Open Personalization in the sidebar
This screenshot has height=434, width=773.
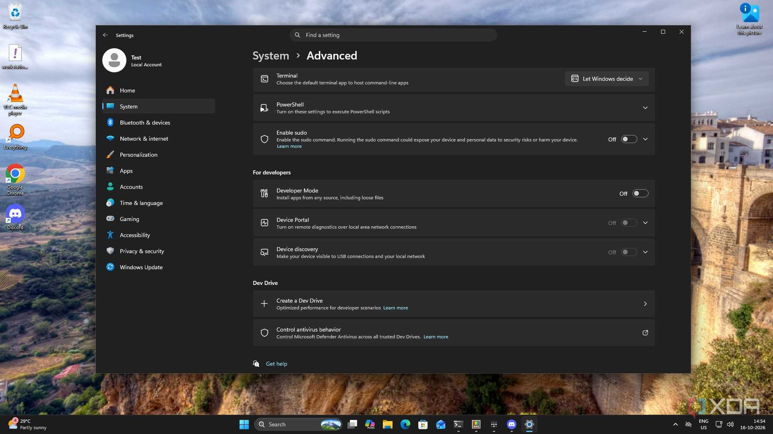tap(159, 155)
